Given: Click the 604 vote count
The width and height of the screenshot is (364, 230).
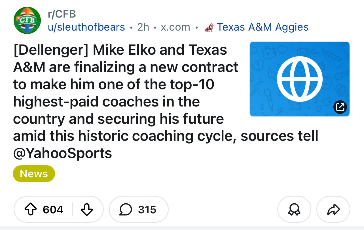Looking at the screenshot, I should (x=53, y=210).
